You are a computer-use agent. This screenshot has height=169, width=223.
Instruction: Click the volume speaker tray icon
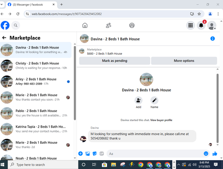point(194,165)
